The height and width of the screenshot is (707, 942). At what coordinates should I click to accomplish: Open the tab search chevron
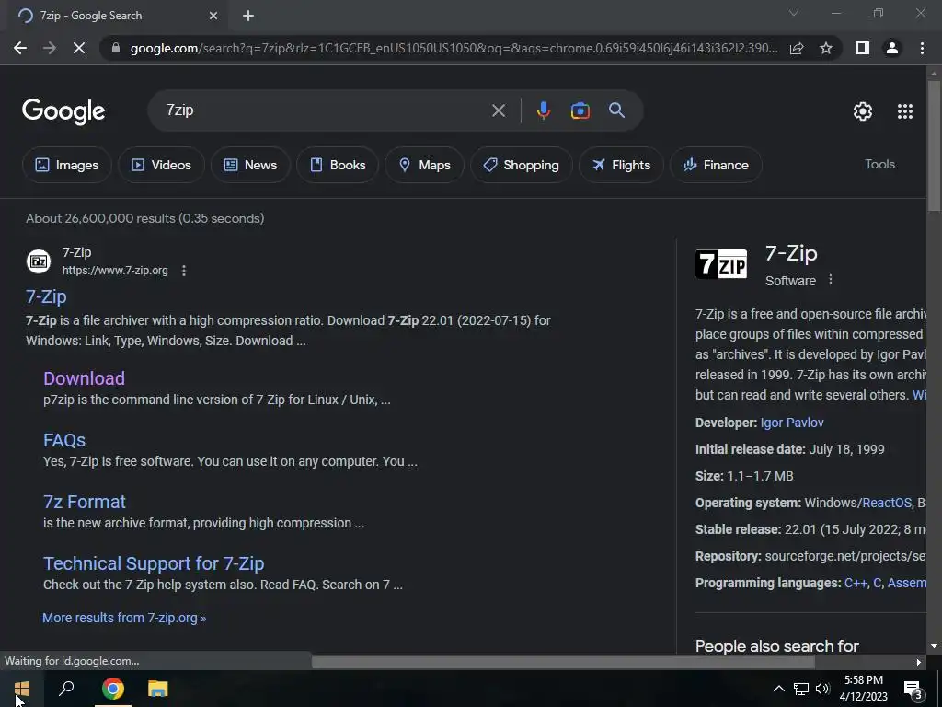[794, 13]
